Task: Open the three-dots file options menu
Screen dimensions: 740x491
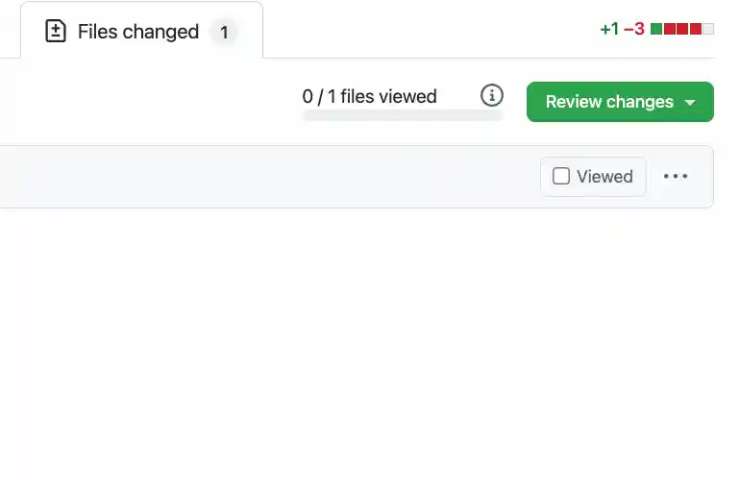Action: (x=676, y=177)
